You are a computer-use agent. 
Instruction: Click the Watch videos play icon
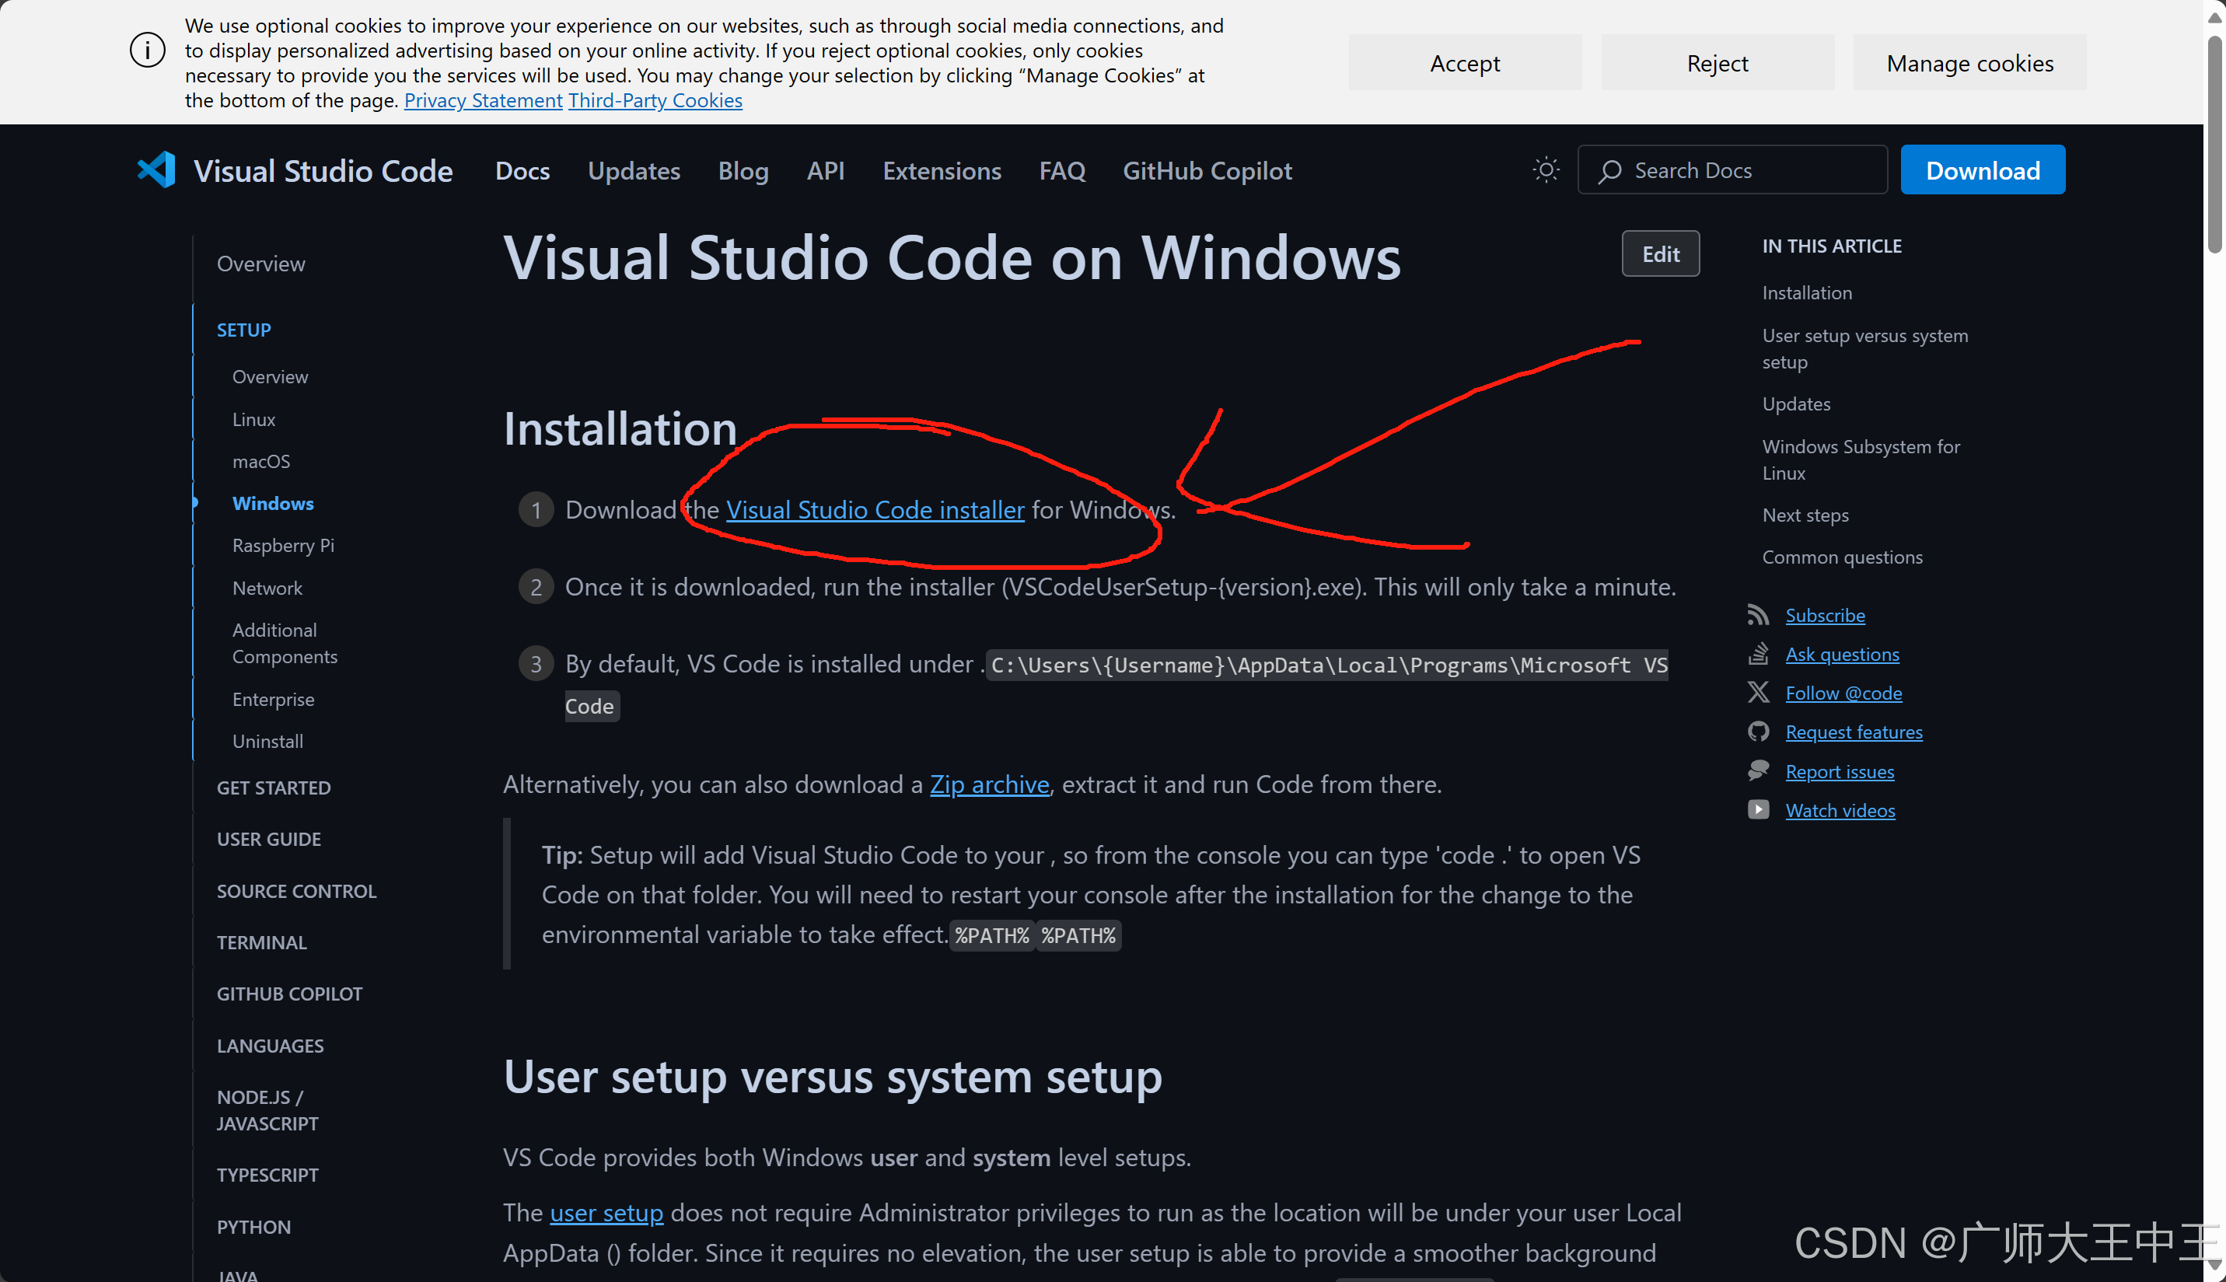pyautogui.click(x=1758, y=809)
